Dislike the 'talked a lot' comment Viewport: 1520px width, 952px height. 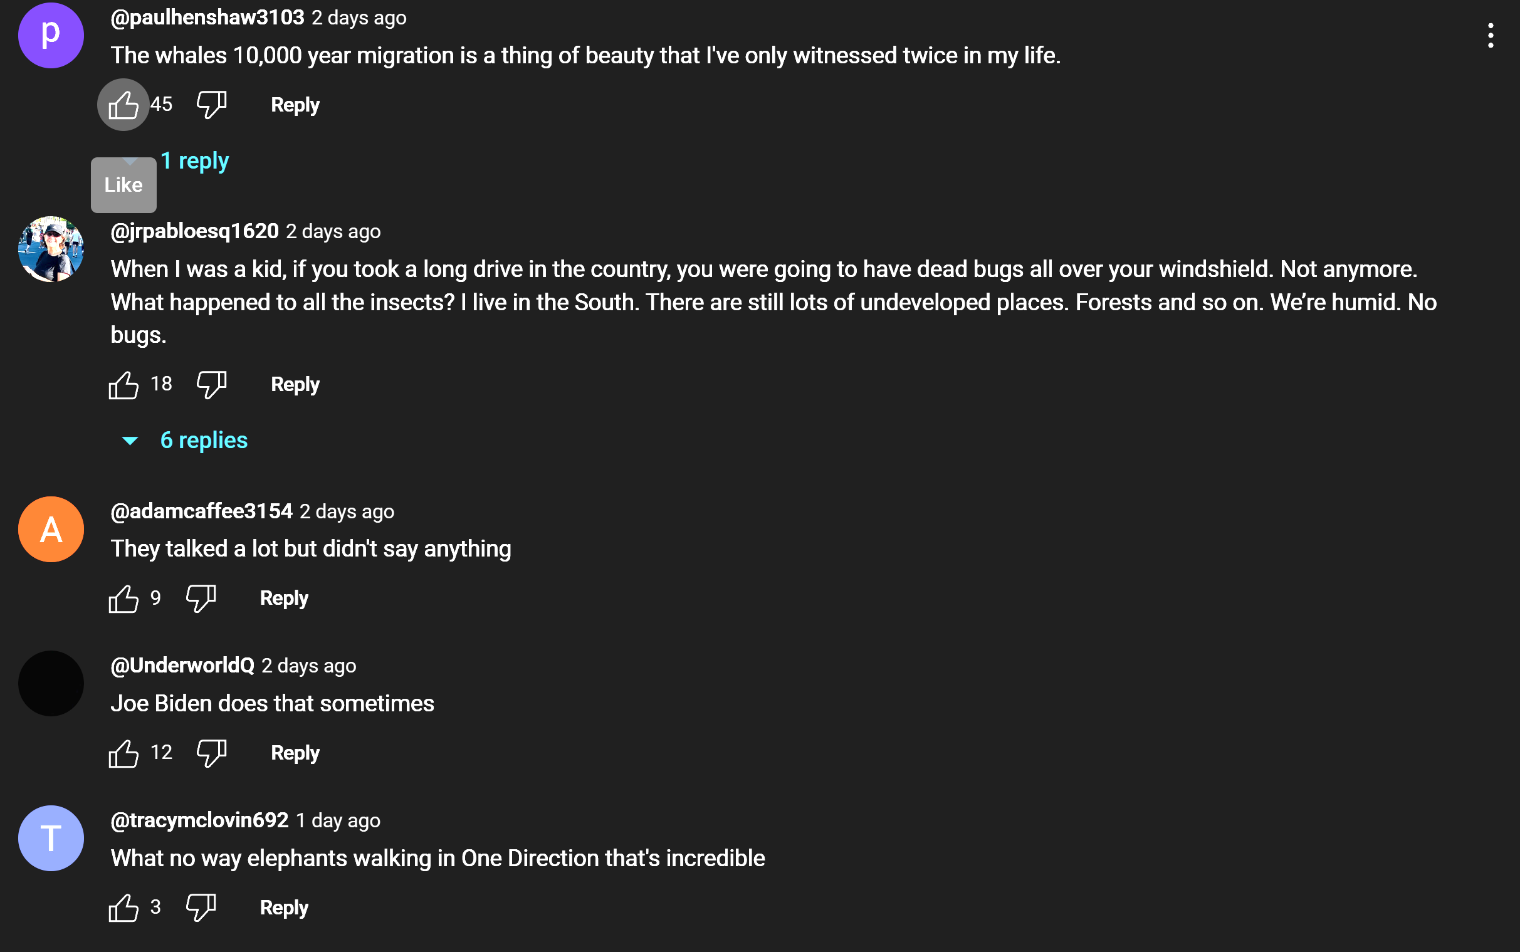pos(201,598)
